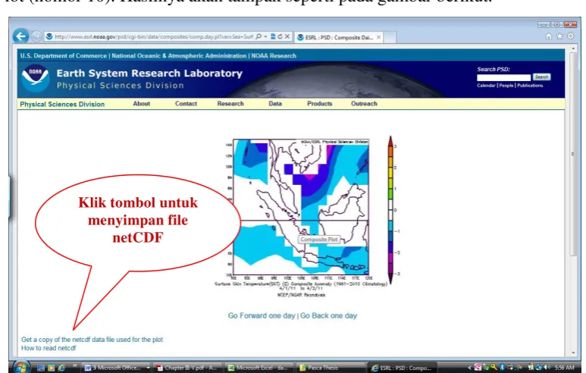The height and width of the screenshot is (373, 586).
Task: Open the 3 Microsoft Office taskbar group
Action: [117, 368]
